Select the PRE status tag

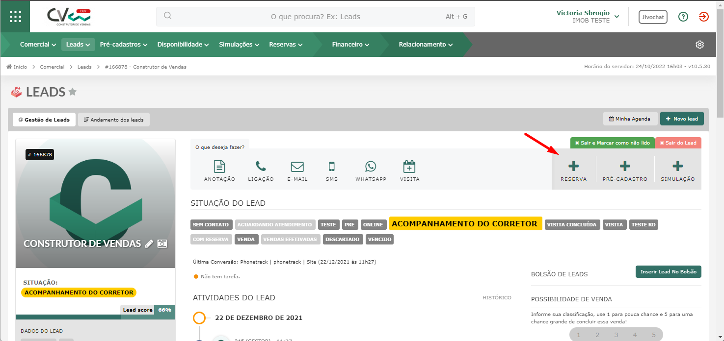pyautogui.click(x=350, y=225)
